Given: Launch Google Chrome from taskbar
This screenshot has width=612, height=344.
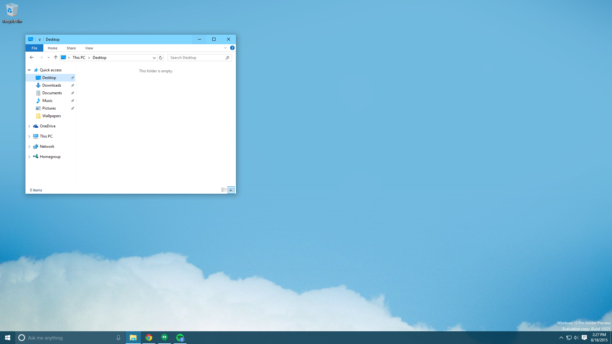Looking at the screenshot, I should pyautogui.click(x=149, y=338).
